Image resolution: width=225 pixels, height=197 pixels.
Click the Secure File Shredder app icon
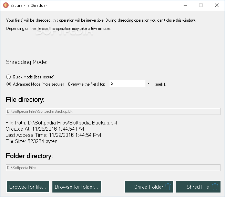(6, 5)
